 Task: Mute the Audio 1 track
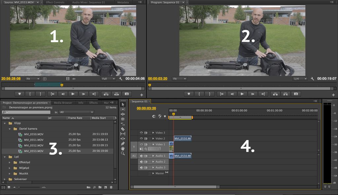[x=142, y=156]
